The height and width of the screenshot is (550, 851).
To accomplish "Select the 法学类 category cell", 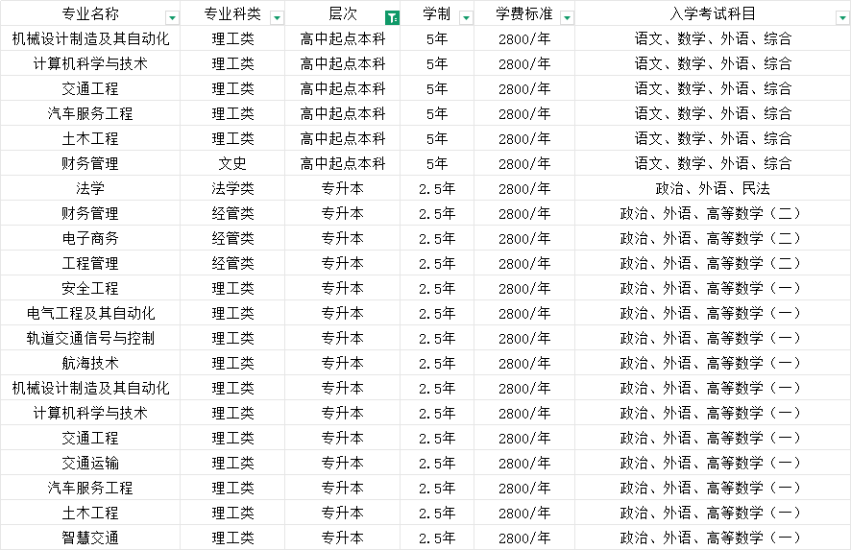I will [232, 188].
